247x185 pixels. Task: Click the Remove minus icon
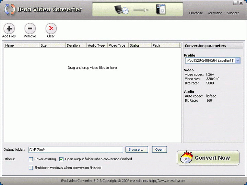click(30, 28)
